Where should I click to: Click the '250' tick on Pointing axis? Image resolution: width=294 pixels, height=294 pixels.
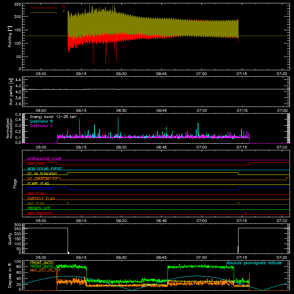18,4
